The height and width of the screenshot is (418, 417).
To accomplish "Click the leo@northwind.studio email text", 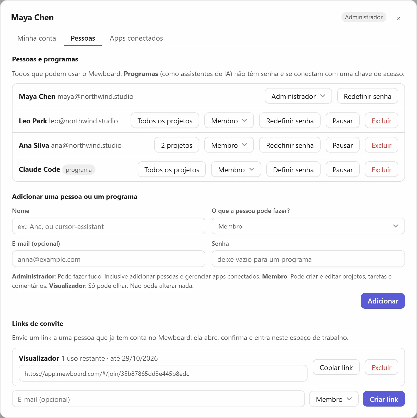I will [x=83, y=121].
